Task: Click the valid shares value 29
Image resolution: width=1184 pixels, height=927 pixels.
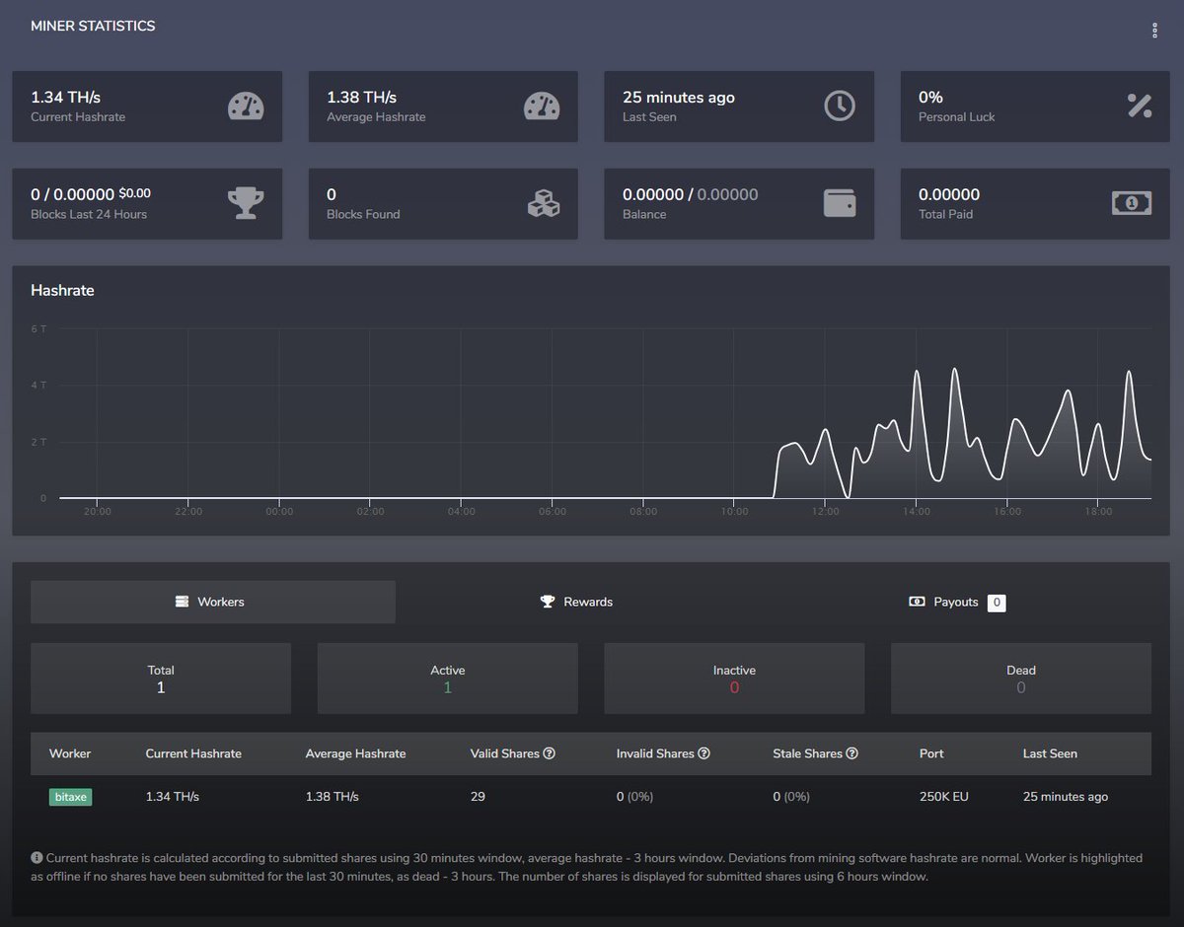Action: [x=478, y=796]
